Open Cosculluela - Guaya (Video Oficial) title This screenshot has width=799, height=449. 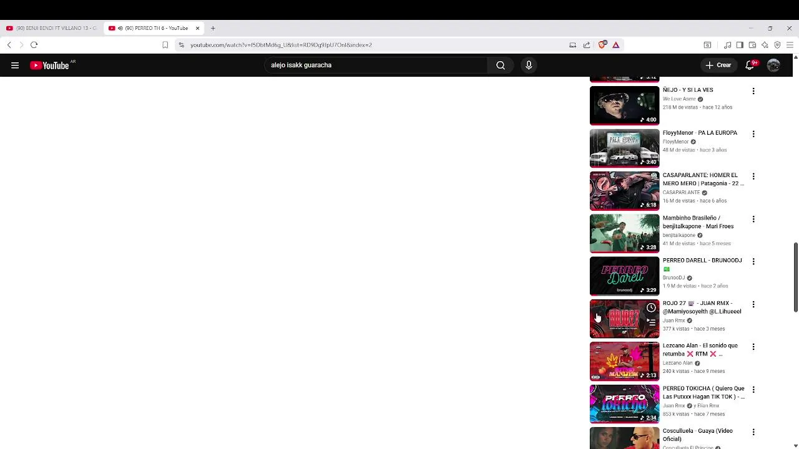click(698, 435)
